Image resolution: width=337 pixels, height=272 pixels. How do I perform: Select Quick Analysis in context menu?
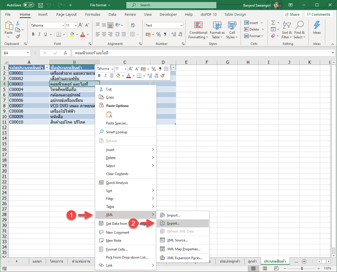[x=126, y=182]
